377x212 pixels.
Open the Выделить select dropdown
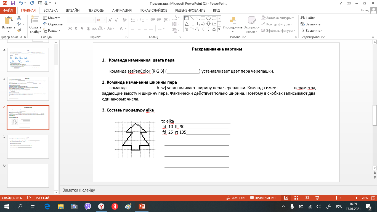click(312, 31)
